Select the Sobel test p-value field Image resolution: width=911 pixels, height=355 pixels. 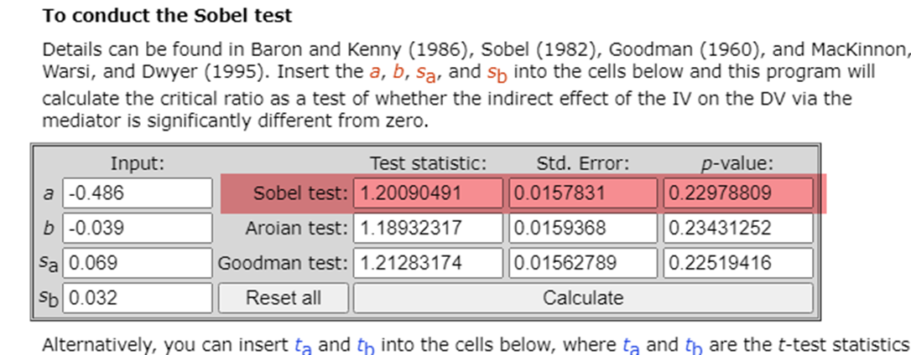738,193
